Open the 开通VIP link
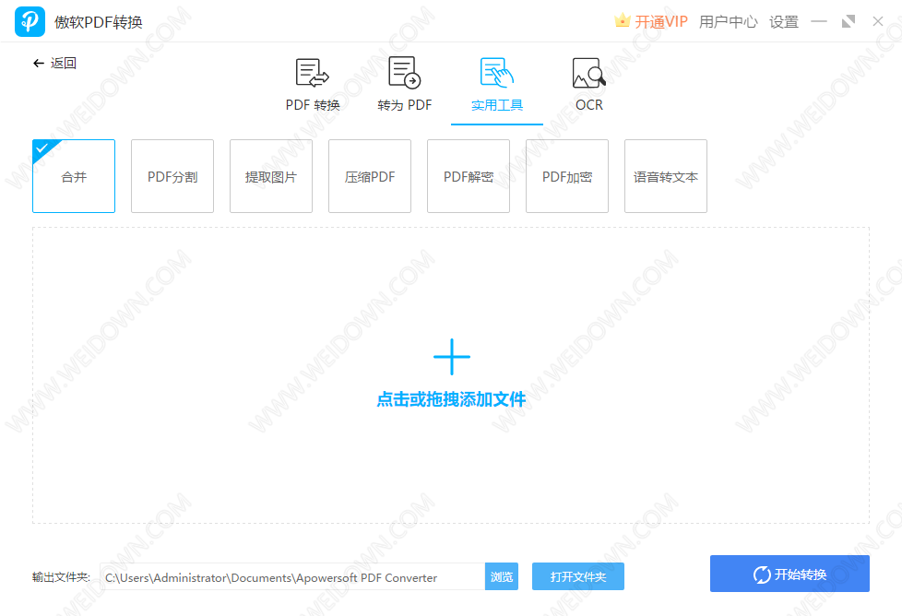Viewport: 902px width, 616px height. tap(661, 22)
